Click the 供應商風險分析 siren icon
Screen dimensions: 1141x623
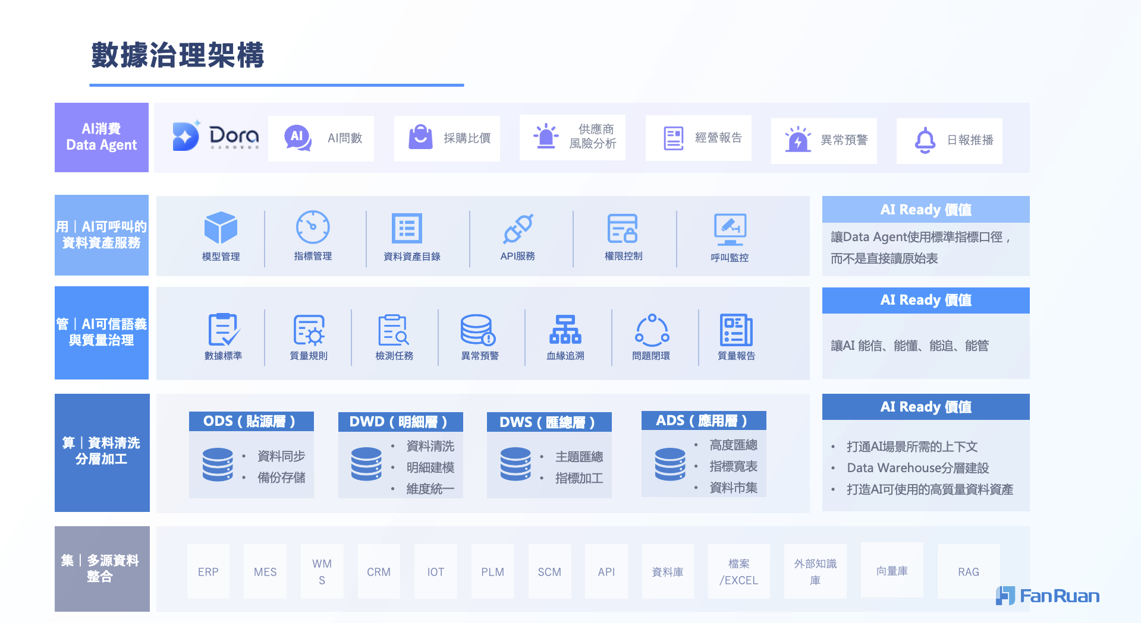click(x=546, y=137)
